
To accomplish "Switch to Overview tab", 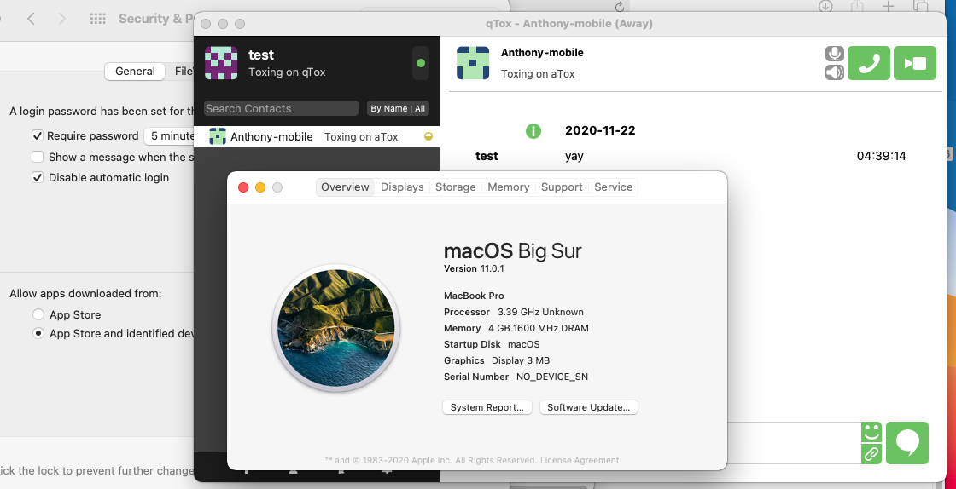I will pyautogui.click(x=345, y=187).
